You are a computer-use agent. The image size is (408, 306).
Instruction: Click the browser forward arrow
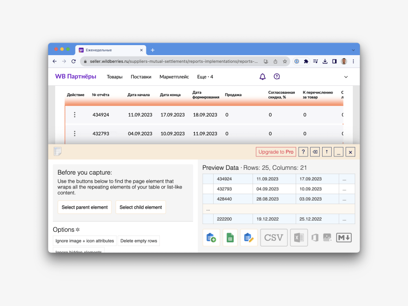coord(64,61)
